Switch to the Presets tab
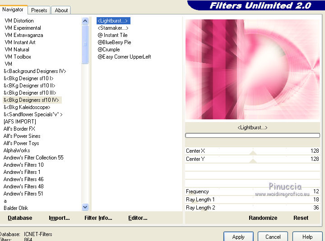The width and height of the screenshot is (325, 241). [x=39, y=10]
